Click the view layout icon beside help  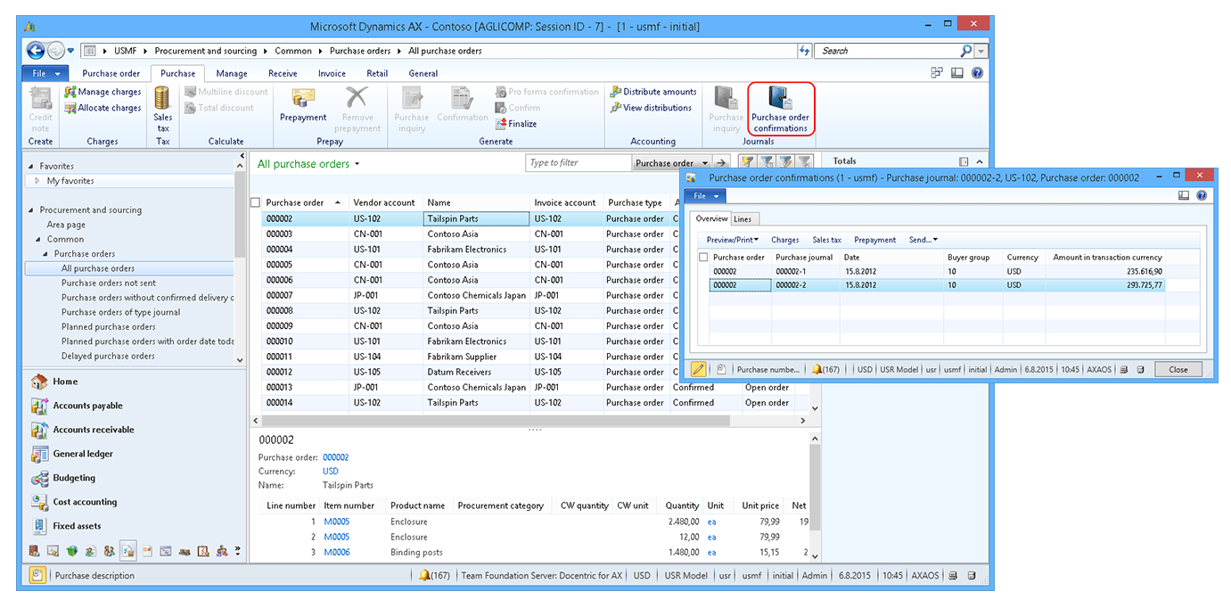(956, 73)
